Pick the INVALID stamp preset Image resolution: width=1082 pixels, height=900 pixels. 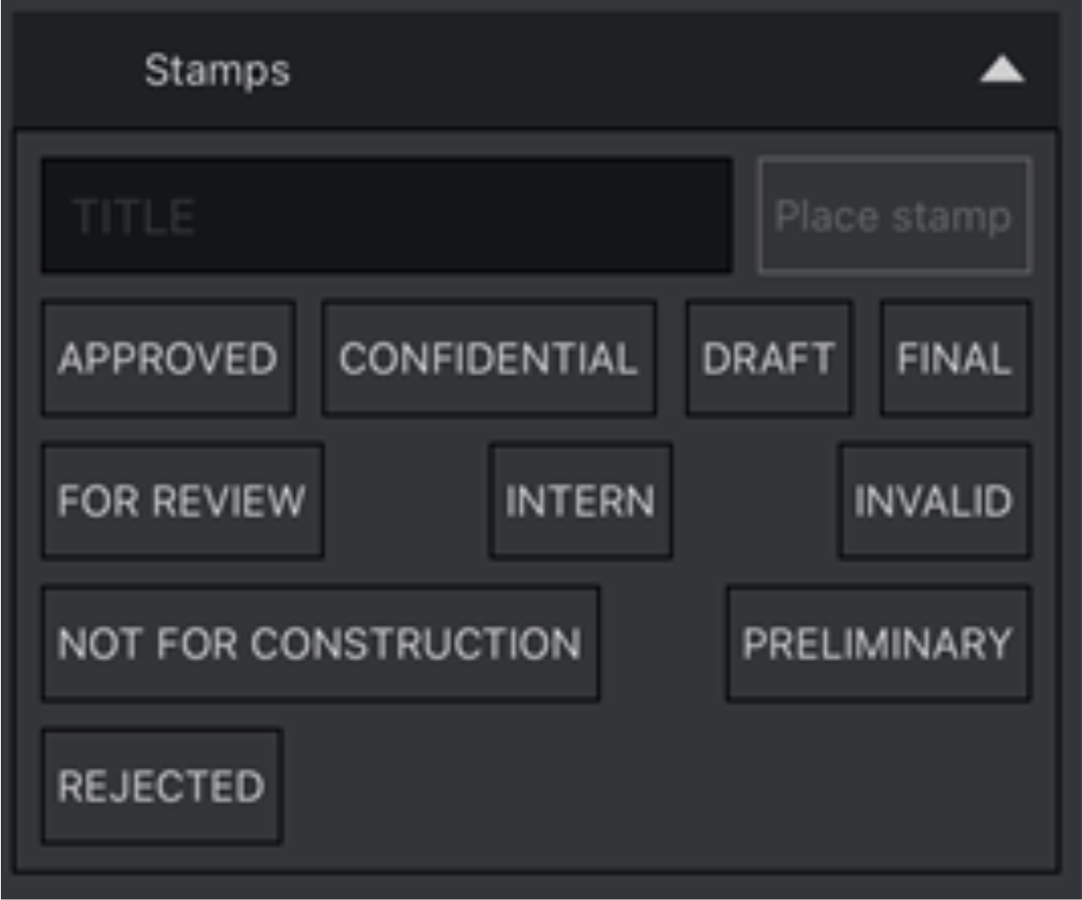pos(934,501)
